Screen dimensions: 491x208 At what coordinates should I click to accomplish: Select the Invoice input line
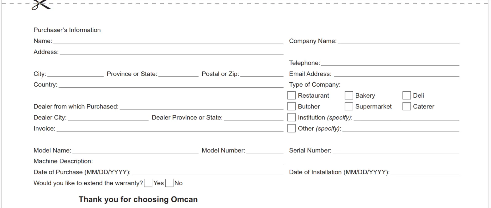[170, 128]
